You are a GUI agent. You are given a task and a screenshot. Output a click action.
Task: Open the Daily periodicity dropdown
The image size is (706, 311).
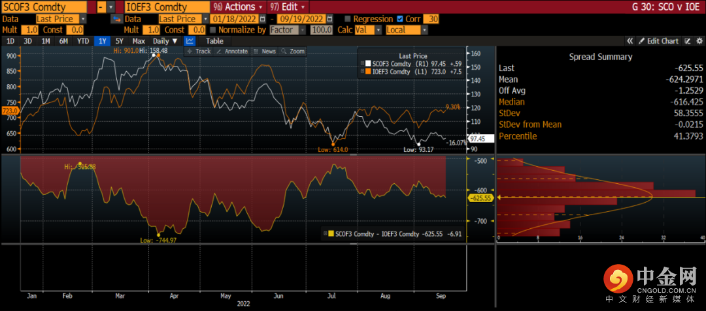click(x=165, y=41)
